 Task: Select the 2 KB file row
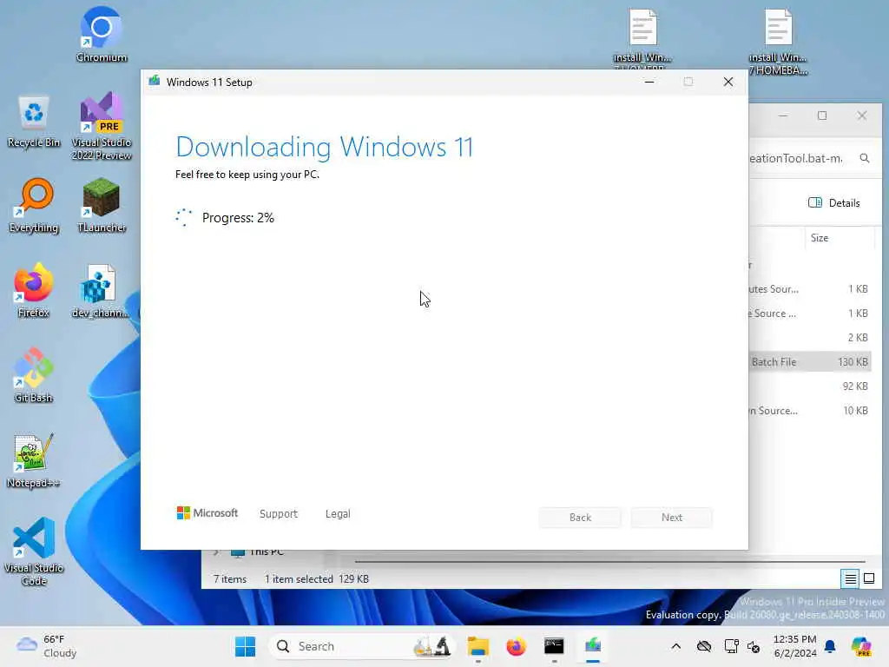[x=810, y=338]
